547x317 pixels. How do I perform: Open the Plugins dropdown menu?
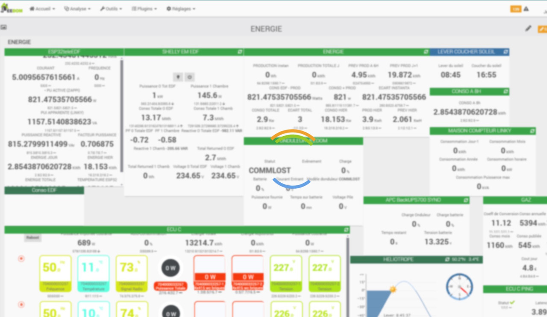tap(144, 9)
